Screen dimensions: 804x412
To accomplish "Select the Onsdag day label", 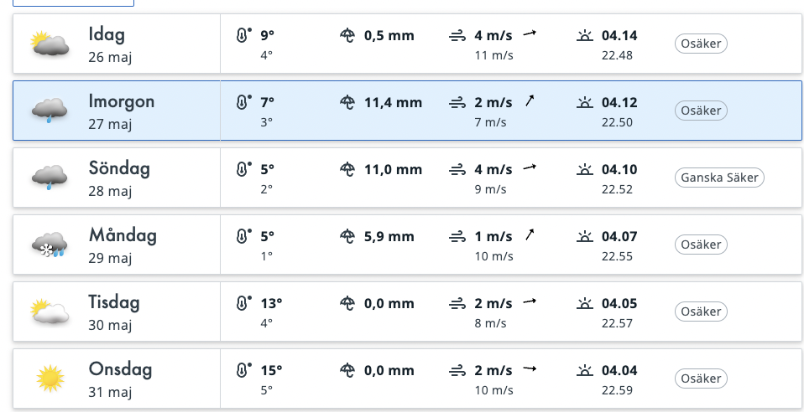I will (x=120, y=369).
